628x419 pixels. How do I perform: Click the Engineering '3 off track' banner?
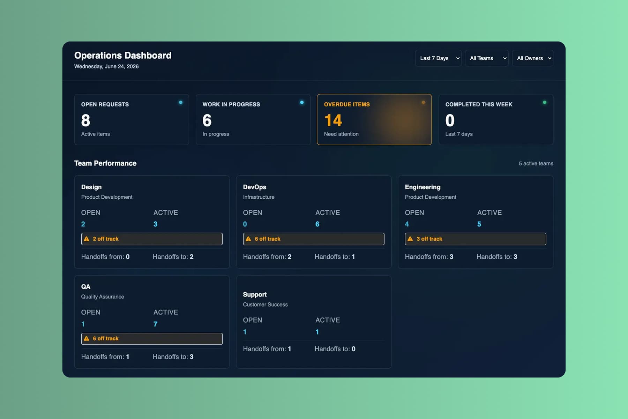coord(476,239)
